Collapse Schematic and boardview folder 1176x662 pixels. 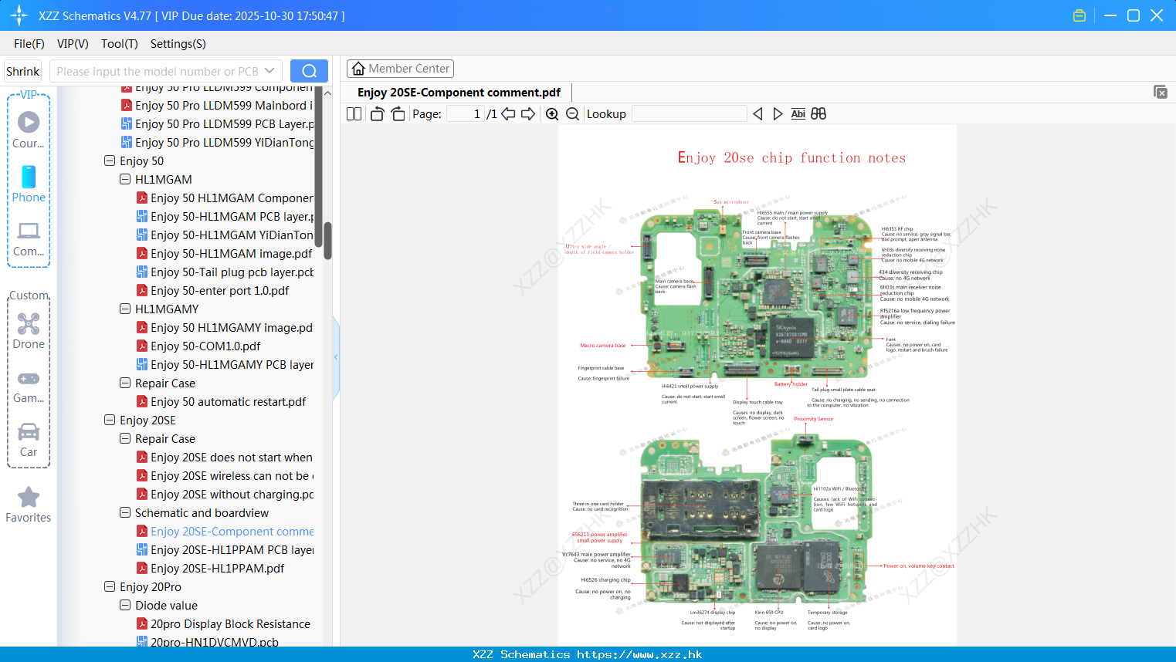124,512
